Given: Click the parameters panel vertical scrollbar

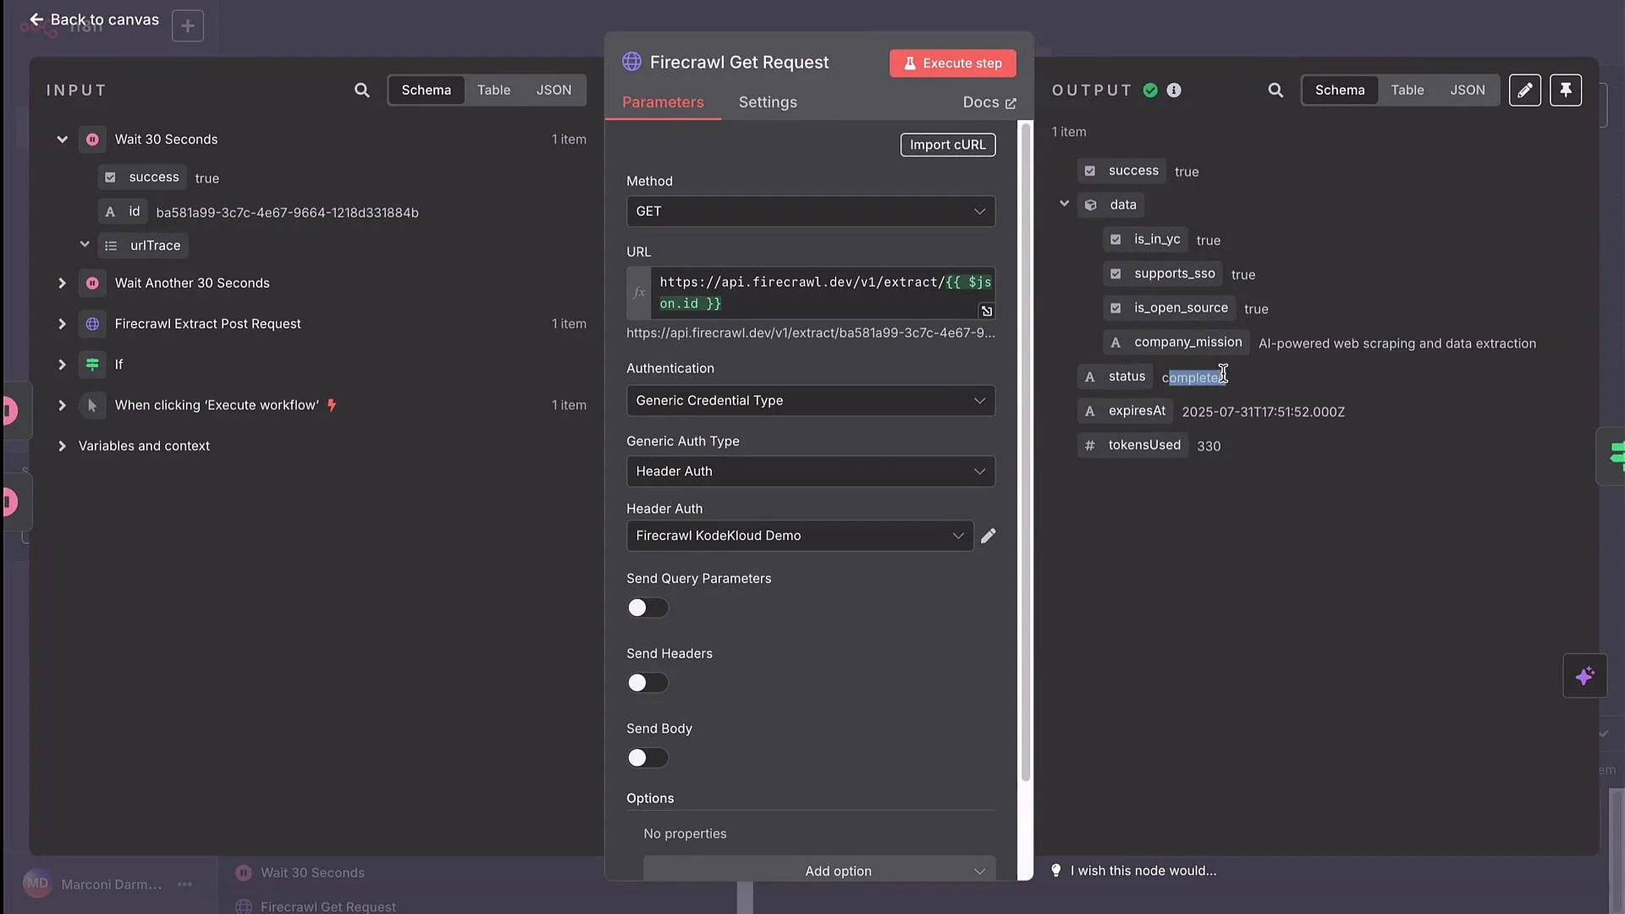Looking at the screenshot, I should click(x=1026, y=451).
